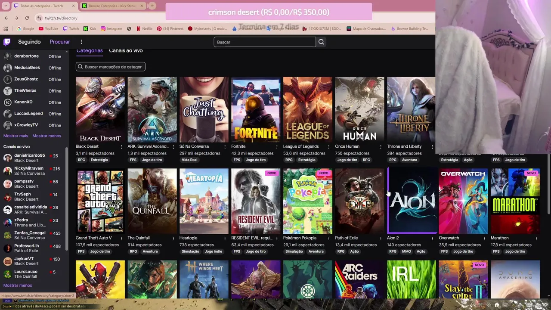This screenshot has width=551, height=310.
Task: Switch to the Kick Browse Categories tab
Action: [112, 6]
